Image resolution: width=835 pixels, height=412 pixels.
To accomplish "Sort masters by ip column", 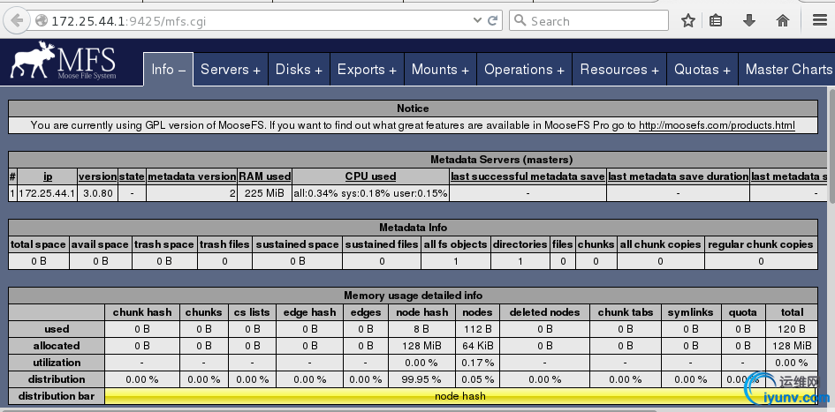I will [48, 176].
